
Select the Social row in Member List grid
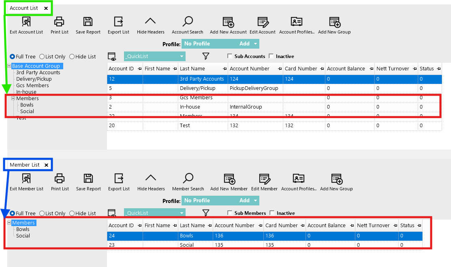coord(265,245)
